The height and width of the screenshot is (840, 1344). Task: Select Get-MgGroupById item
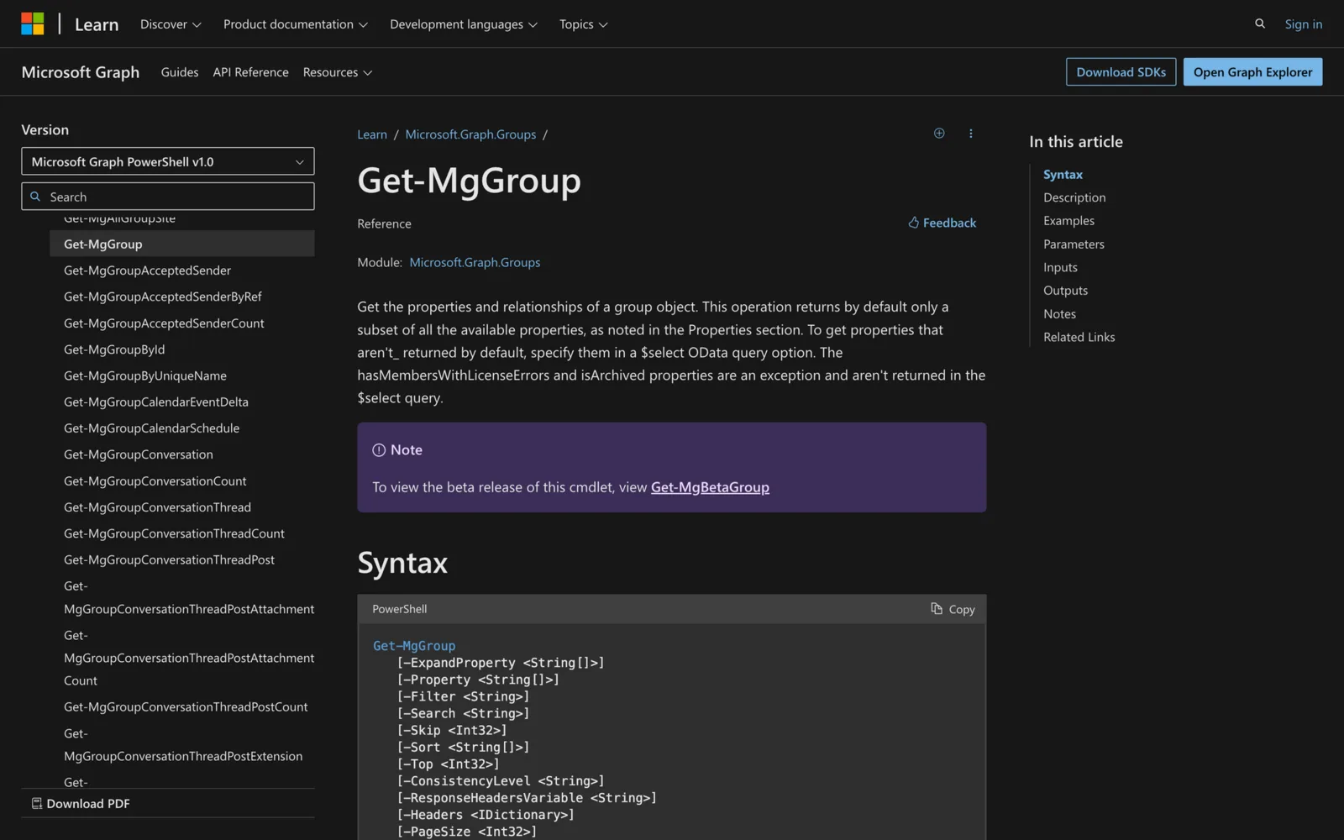pyautogui.click(x=114, y=349)
